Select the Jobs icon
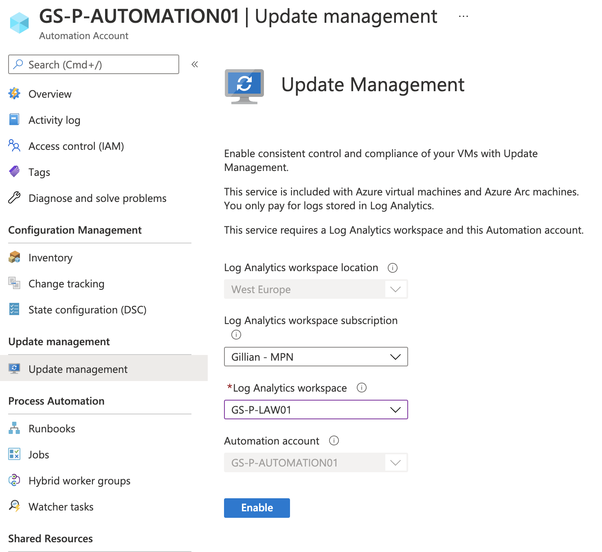This screenshot has height=552, width=602. [14, 454]
